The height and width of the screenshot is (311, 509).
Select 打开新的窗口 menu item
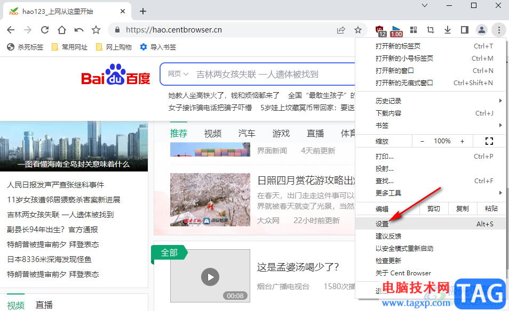pos(431,71)
